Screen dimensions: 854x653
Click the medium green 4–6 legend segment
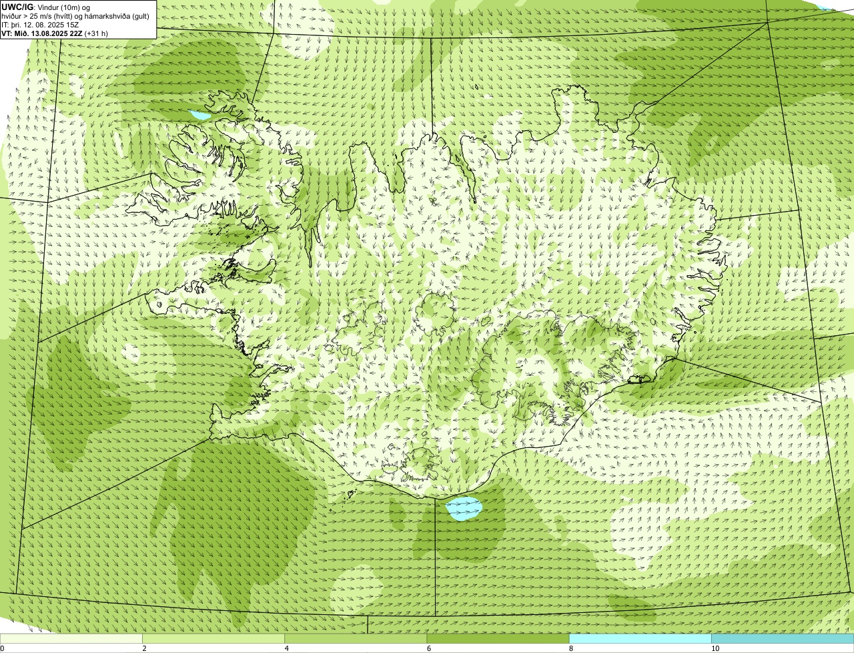point(356,639)
